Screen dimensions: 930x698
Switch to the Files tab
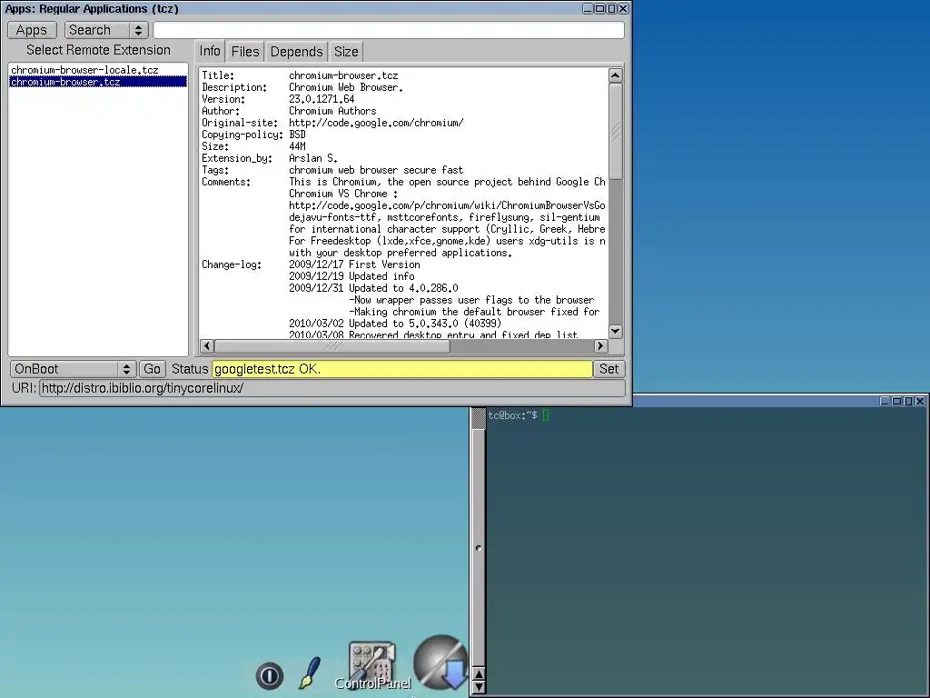coord(245,52)
